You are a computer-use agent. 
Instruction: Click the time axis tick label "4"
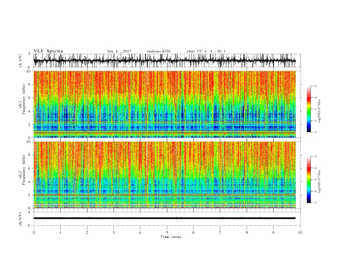140,232
